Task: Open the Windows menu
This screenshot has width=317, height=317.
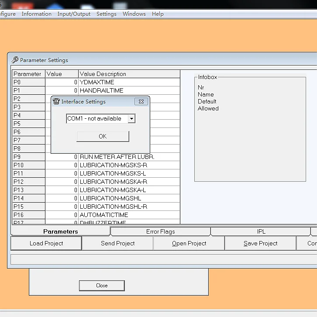Action: [x=134, y=14]
